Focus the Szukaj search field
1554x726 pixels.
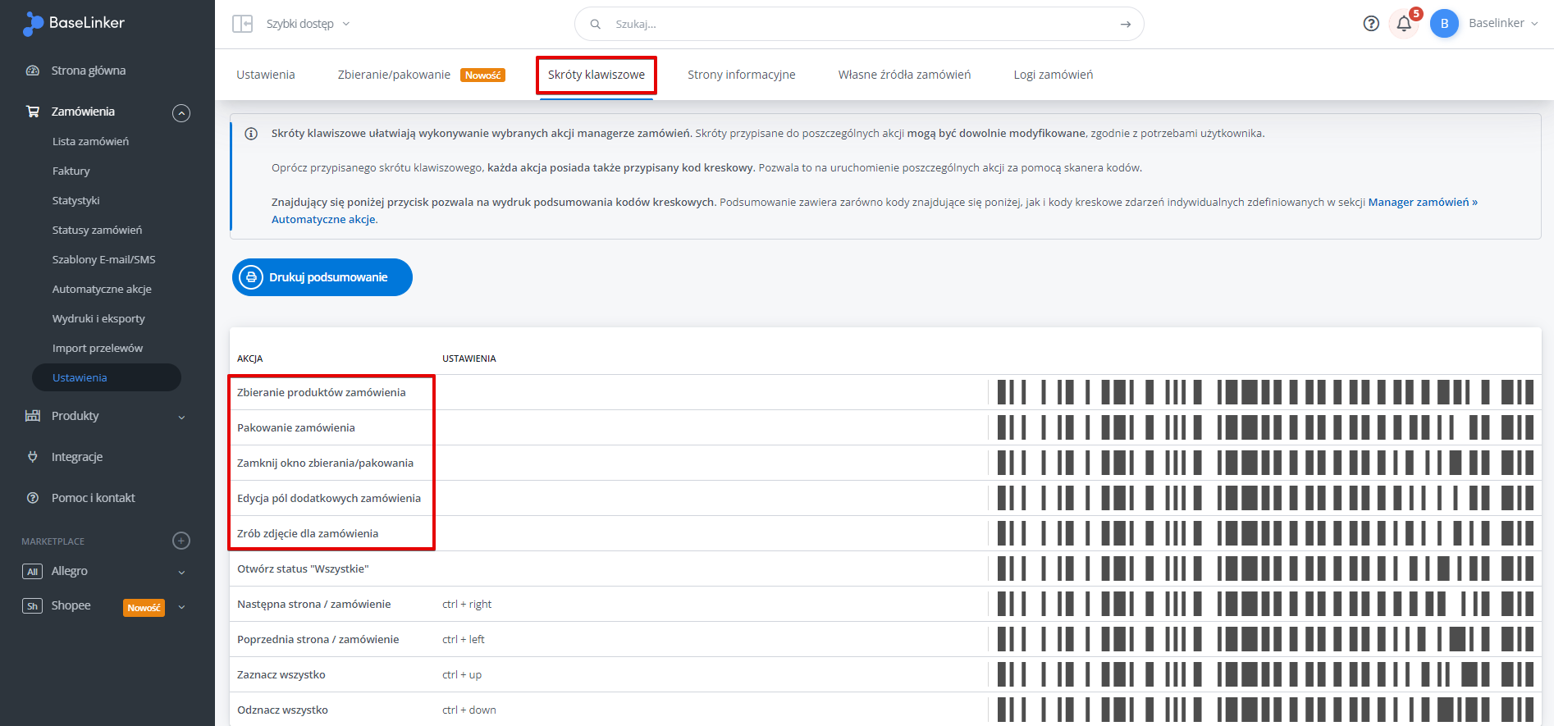[x=859, y=24]
